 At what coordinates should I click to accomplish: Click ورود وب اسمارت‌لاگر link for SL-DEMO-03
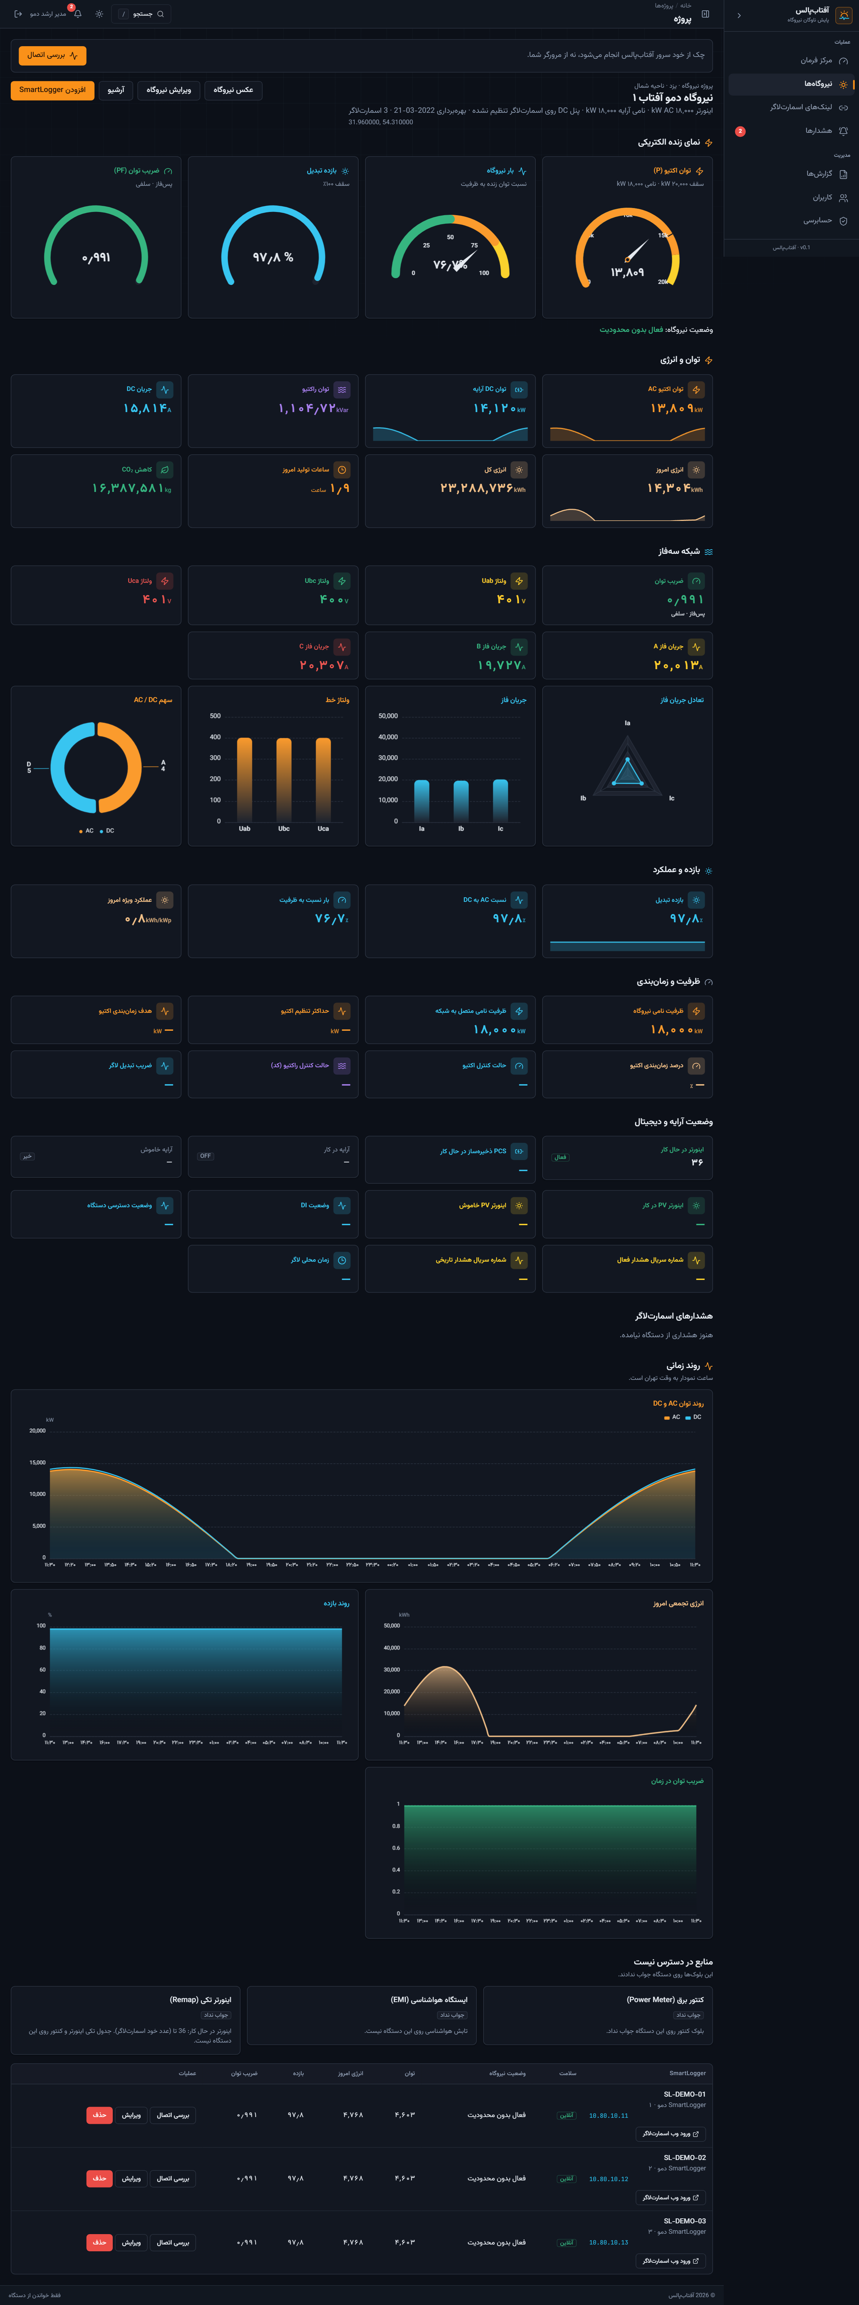click(x=671, y=2261)
